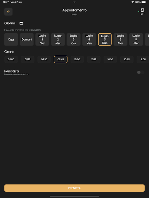The width and height of the screenshot is (149, 198).
Task: Tap the battery icon in status bar
Action: click(144, 2)
